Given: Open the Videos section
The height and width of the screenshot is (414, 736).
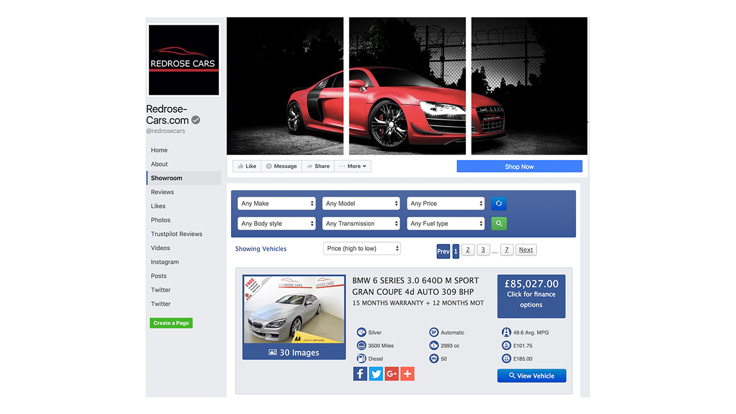Looking at the screenshot, I should click(160, 248).
